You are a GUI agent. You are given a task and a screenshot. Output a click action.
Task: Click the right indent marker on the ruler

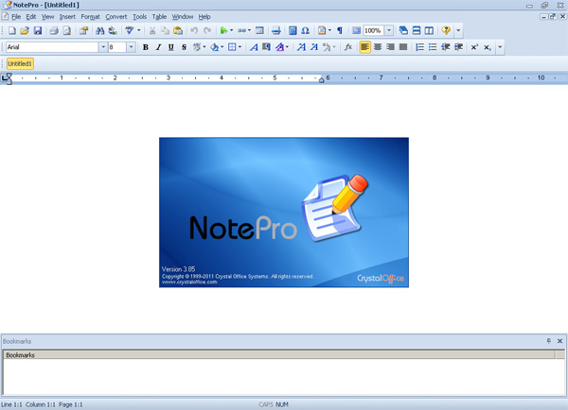[321, 80]
